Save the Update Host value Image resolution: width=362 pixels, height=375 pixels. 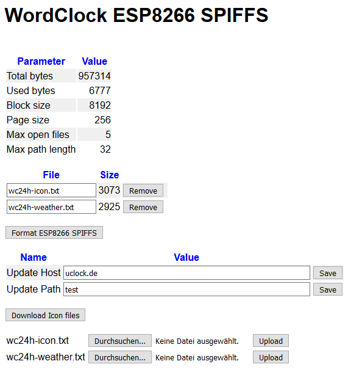[328, 273]
